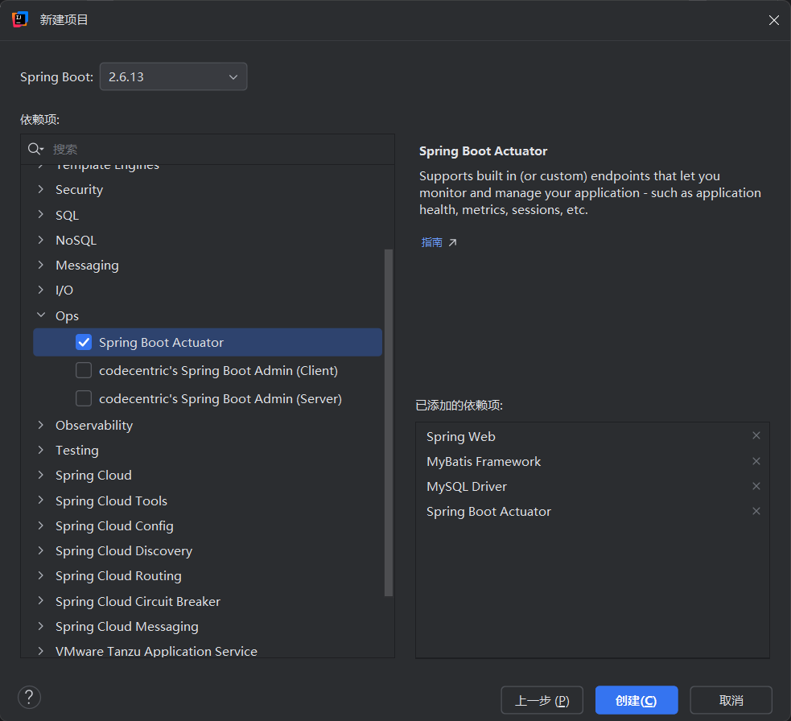This screenshot has height=721, width=791.
Task: Select MyBatis Framework in added dependencies list
Action: (484, 462)
